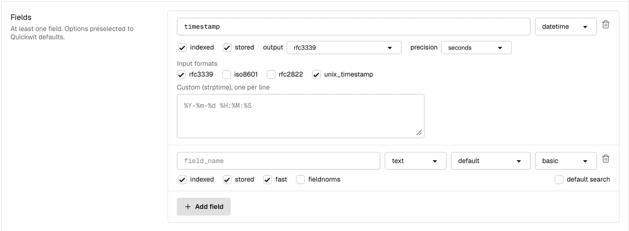Open the output format rfc3339 dropdown
629x231 pixels.
coord(344,48)
